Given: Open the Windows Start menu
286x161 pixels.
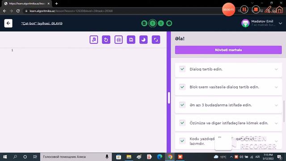Looking at the screenshot, I should [5, 157].
